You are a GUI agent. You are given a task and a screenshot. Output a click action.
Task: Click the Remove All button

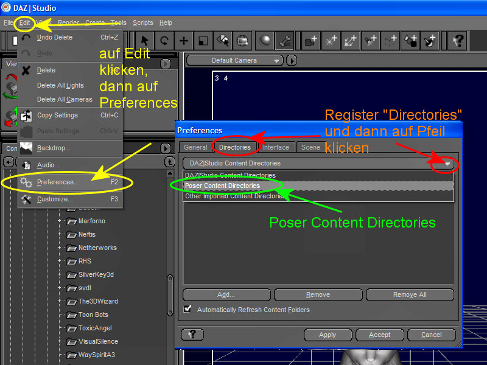(x=410, y=294)
